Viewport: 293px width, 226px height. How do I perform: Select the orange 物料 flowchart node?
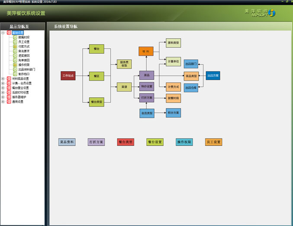click(146, 51)
